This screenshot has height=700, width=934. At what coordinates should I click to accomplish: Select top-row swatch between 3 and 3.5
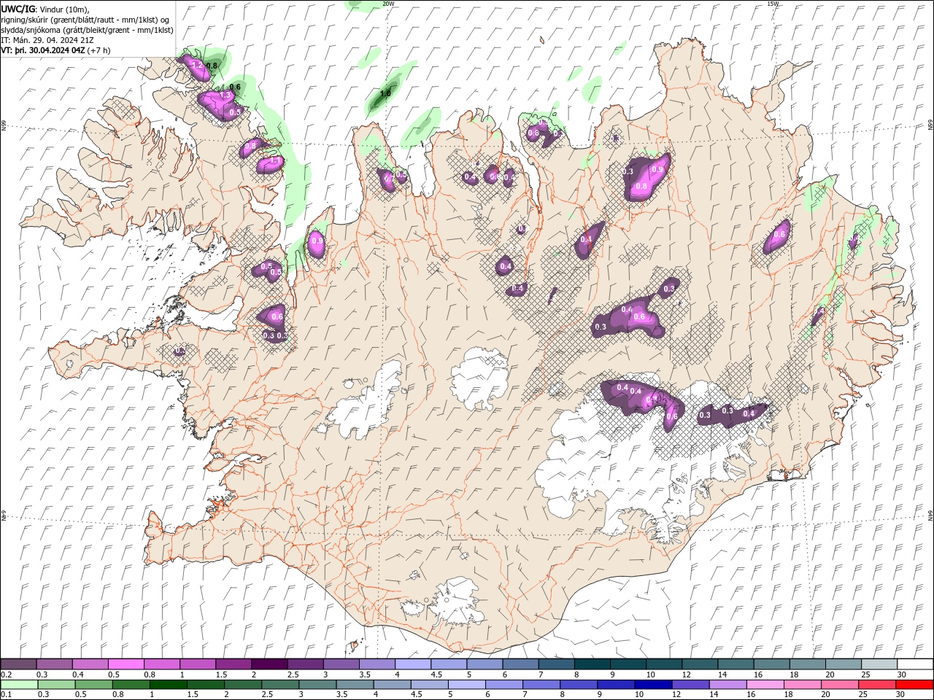(341, 664)
